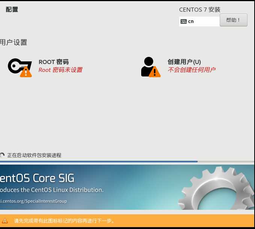This screenshot has width=255, height=229.
Task: Click the 请先完成带有此图标标记的内容 warning message
Action: (x=64, y=221)
